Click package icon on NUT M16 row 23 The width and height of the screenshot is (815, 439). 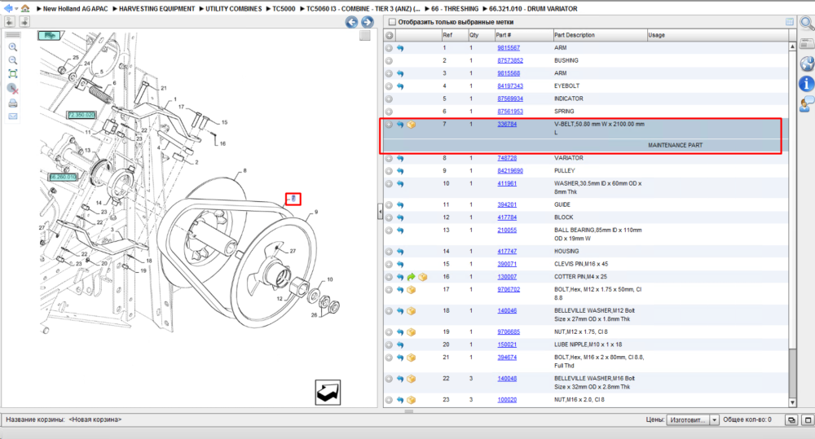411,400
